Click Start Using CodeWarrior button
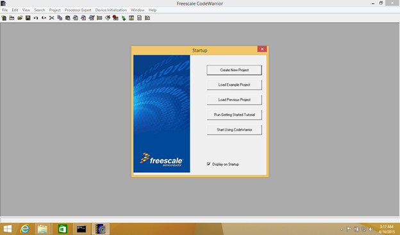Image resolution: width=400 pixels, height=235 pixels. point(234,130)
